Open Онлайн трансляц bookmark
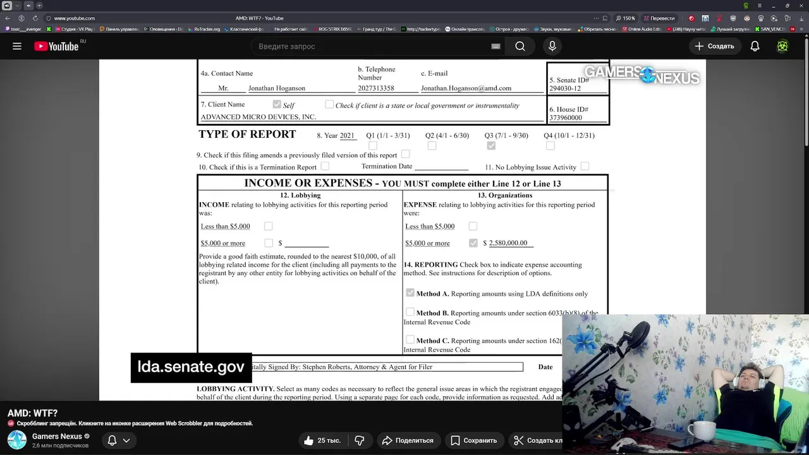This screenshot has height=455, width=809. 465,29
